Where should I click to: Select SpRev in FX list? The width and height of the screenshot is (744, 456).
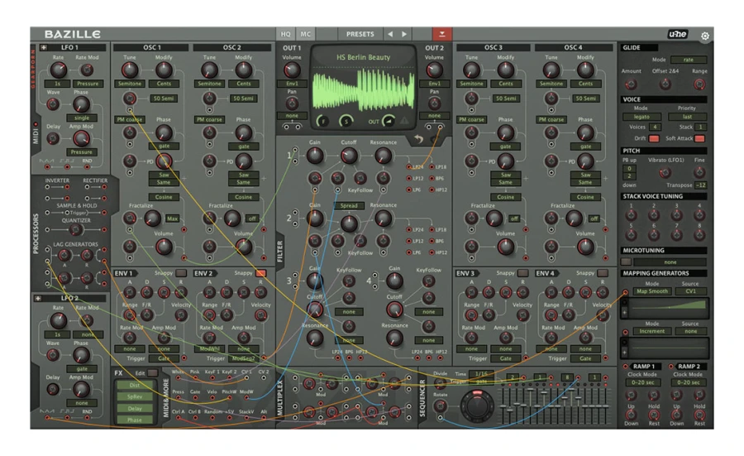click(x=135, y=396)
